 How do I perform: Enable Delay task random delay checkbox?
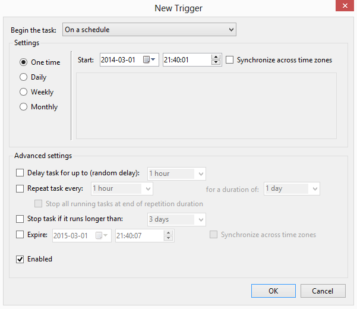click(20, 174)
